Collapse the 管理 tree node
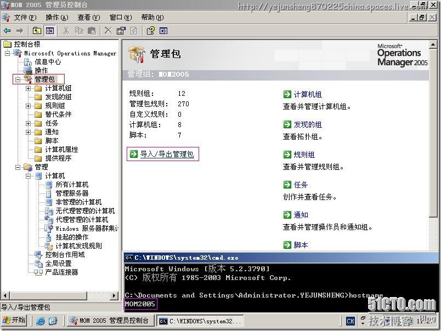 click(x=18, y=167)
